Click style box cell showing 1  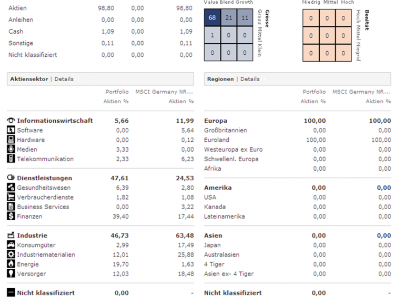(212, 35)
